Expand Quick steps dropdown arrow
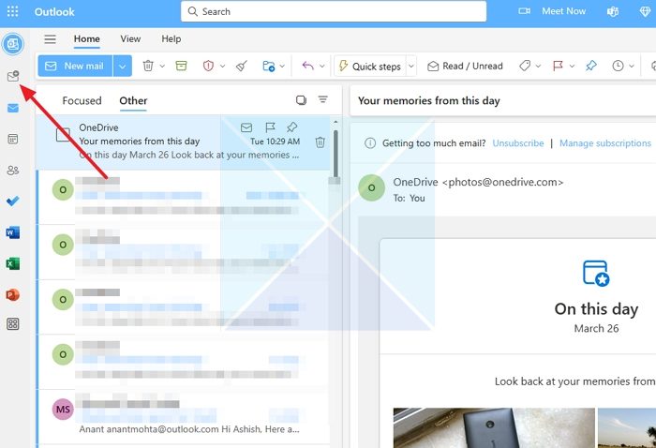This screenshot has width=656, height=448. point(411,67)
